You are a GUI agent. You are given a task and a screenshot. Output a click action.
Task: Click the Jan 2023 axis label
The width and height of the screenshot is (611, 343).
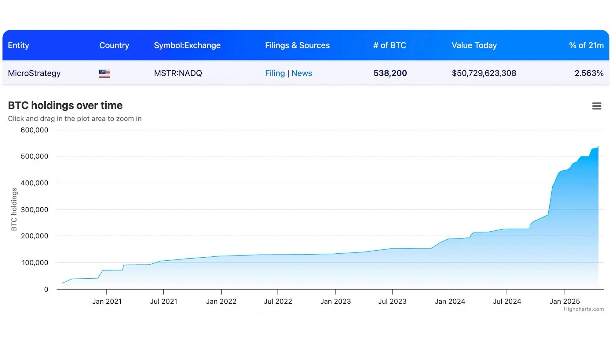[336, 302]
